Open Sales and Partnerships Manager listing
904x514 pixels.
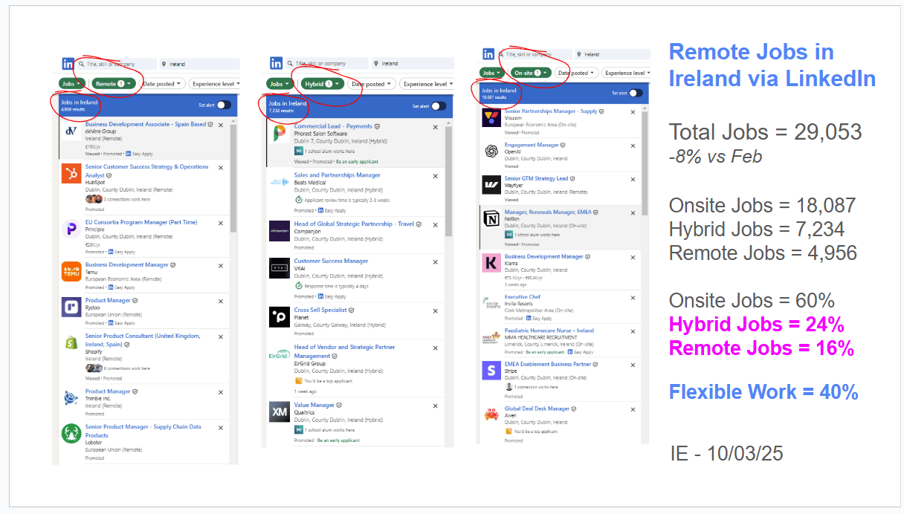[x=337, y=175]
